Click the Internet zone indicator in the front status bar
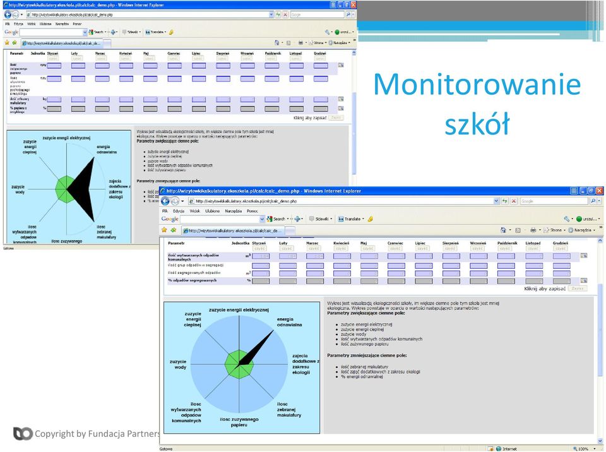 506,448
